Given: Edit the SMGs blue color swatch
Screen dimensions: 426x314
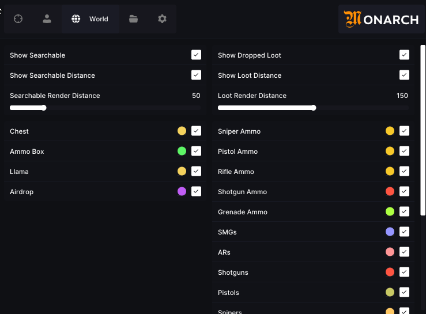Looking at the screenshot, I should point(390,232).
